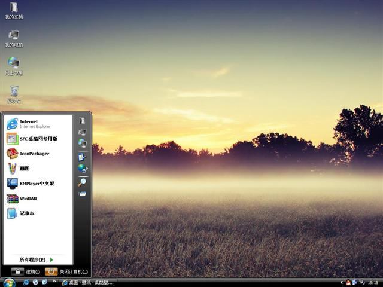Launch Internet Explorer from quick launch bar
The image size is (383, 287).
pos(26,282)
